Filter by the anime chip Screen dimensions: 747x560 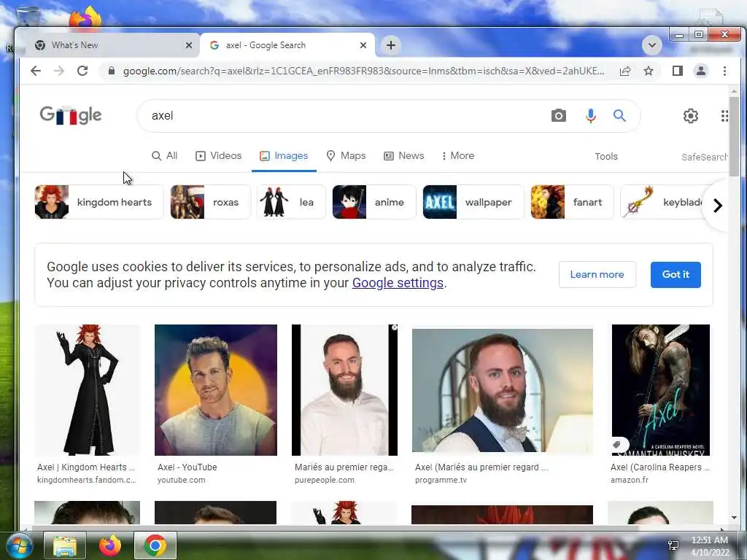click(x=374, y=202)
